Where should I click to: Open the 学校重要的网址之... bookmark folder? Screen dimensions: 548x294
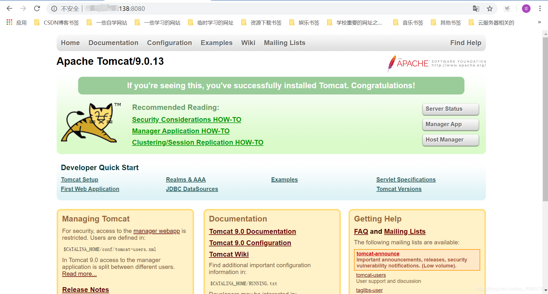355,23
